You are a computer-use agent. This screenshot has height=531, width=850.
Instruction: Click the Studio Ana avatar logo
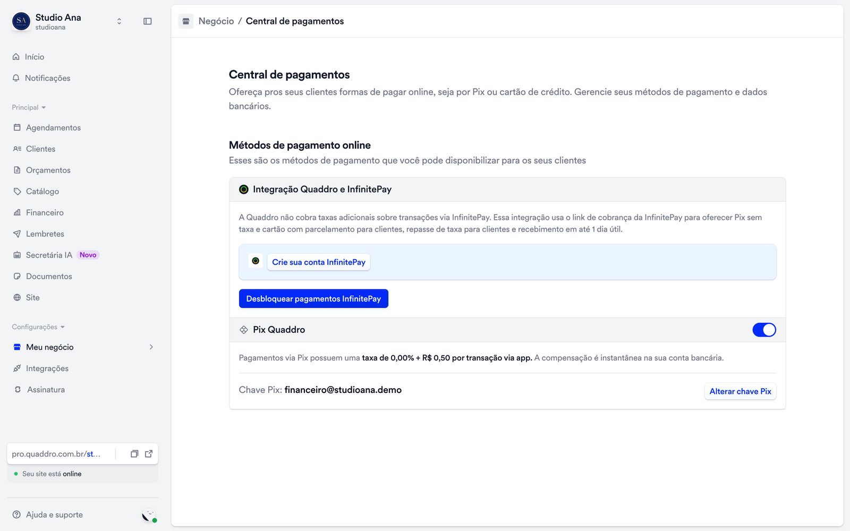point(21,21)
